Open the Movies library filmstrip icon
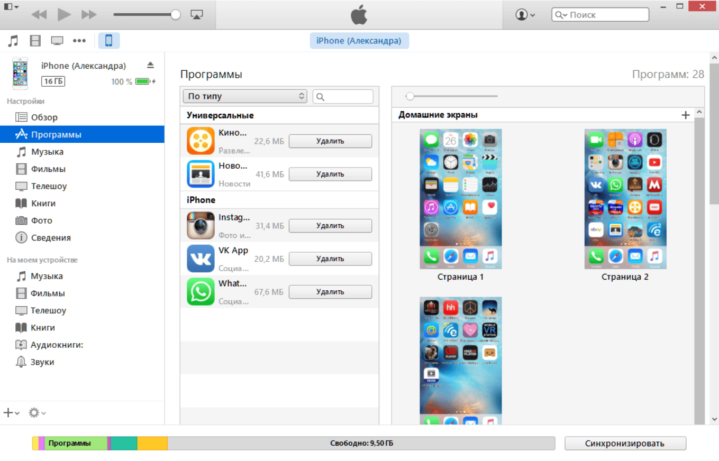This screenshot has width=719, height=461. (35, 41)
